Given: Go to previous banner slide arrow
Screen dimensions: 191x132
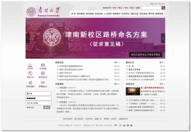Looking at the screenshot, I should (28, 38).
